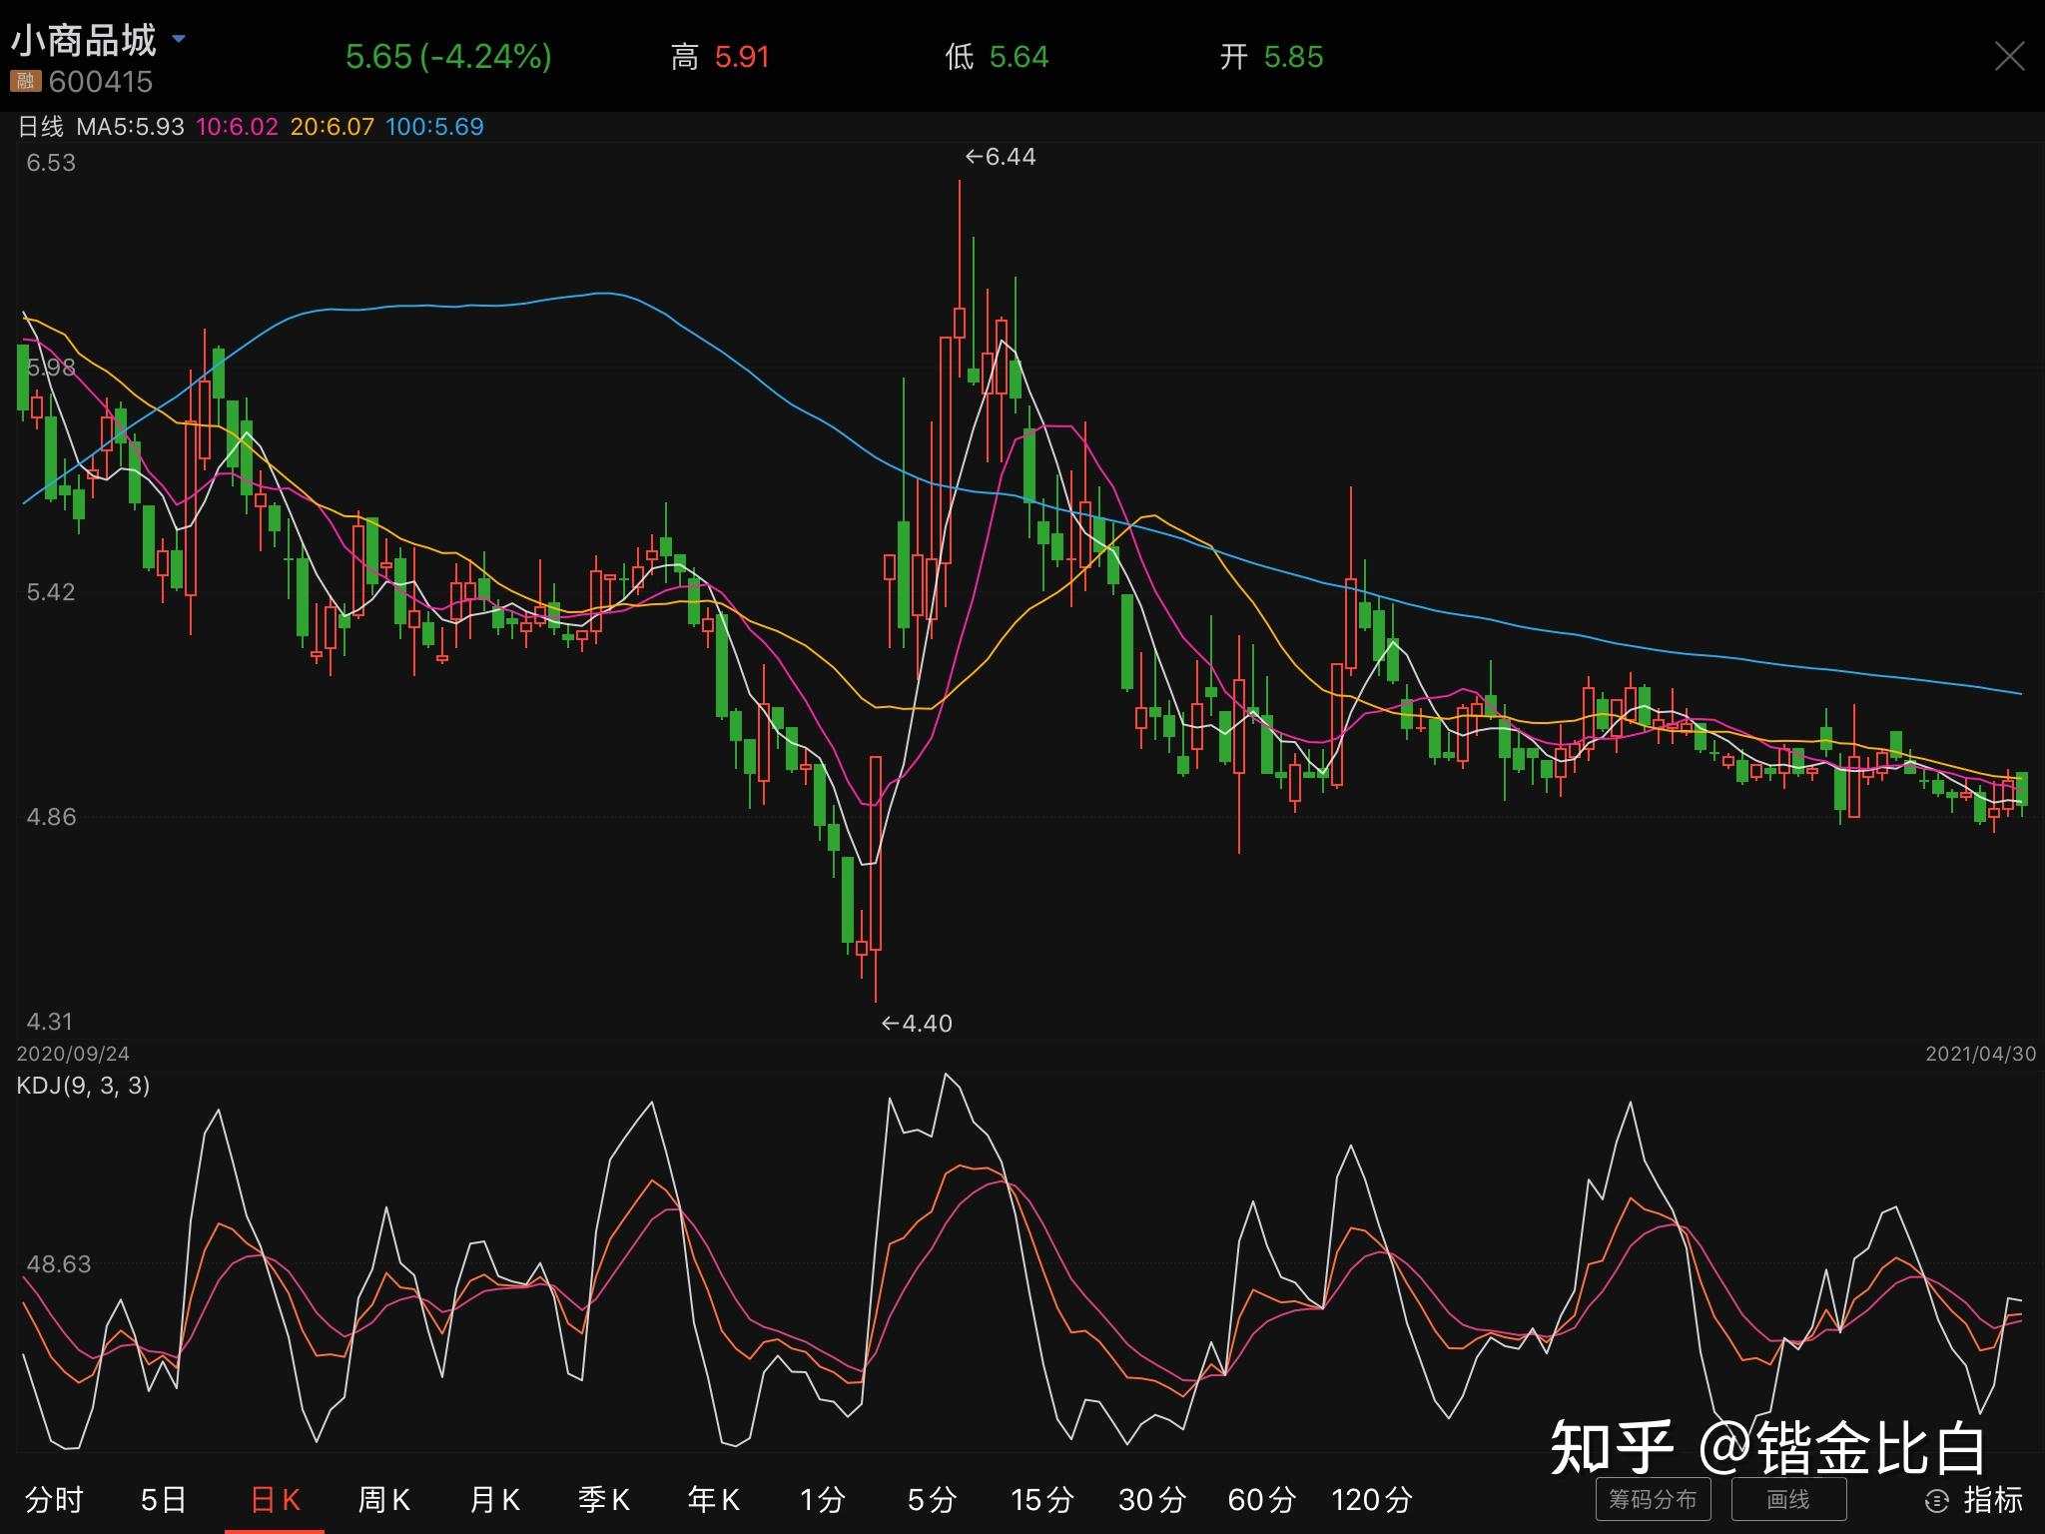Click the 5.42 price axis label

51,592
